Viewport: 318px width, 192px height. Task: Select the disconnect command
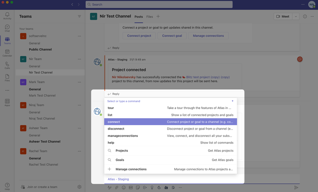pyautogui.click(x=171, y=129)
